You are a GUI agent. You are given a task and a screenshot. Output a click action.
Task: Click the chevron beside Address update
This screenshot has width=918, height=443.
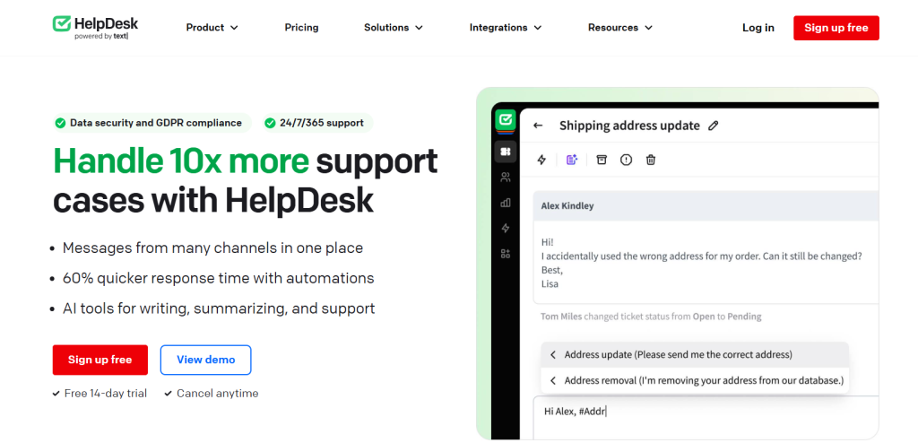pos(552,354)
